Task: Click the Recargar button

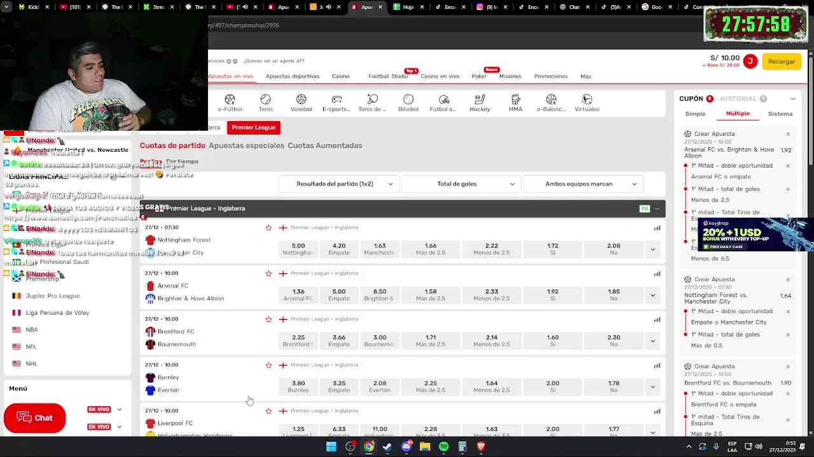Action: click(x=782, y=62)
